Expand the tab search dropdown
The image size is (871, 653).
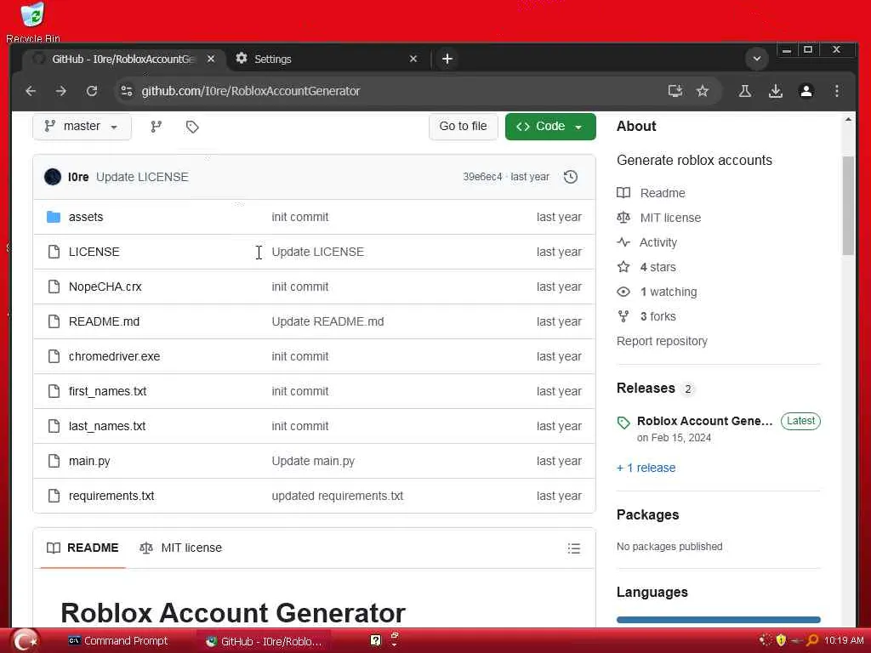pos(756,59)
